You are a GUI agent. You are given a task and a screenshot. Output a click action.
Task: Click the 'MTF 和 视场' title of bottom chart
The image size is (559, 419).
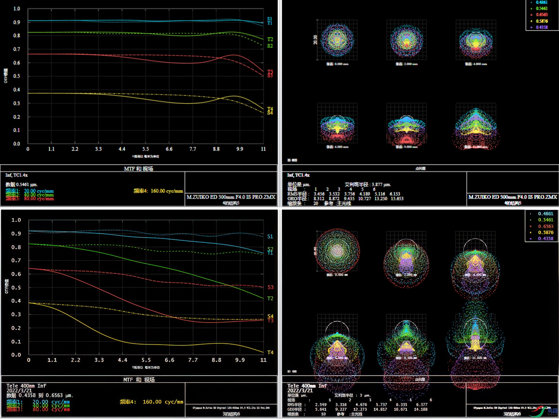(139, 379)
